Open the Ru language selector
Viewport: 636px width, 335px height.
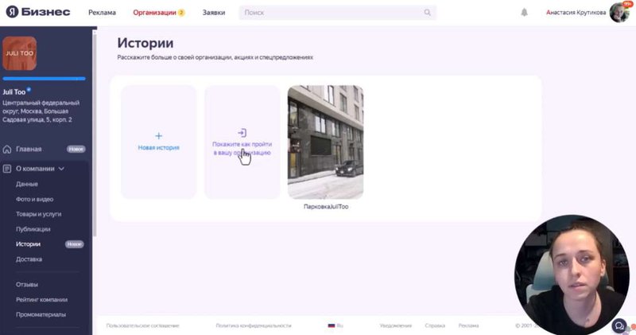pyautogui.click(x=335, y=325)
